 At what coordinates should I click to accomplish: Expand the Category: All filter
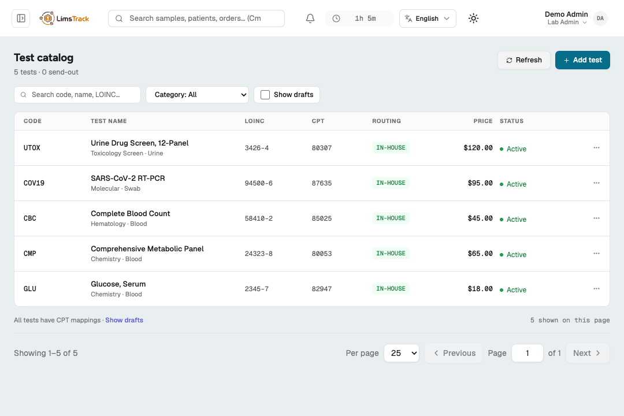point(198,95)
